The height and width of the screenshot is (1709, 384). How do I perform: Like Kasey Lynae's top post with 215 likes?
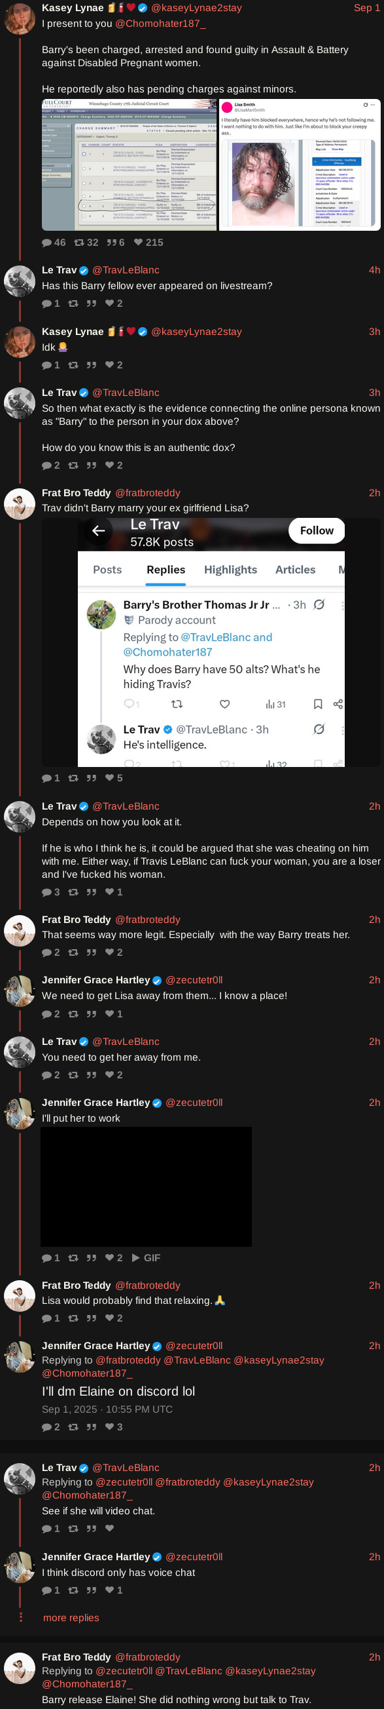(x=148, y=242)
